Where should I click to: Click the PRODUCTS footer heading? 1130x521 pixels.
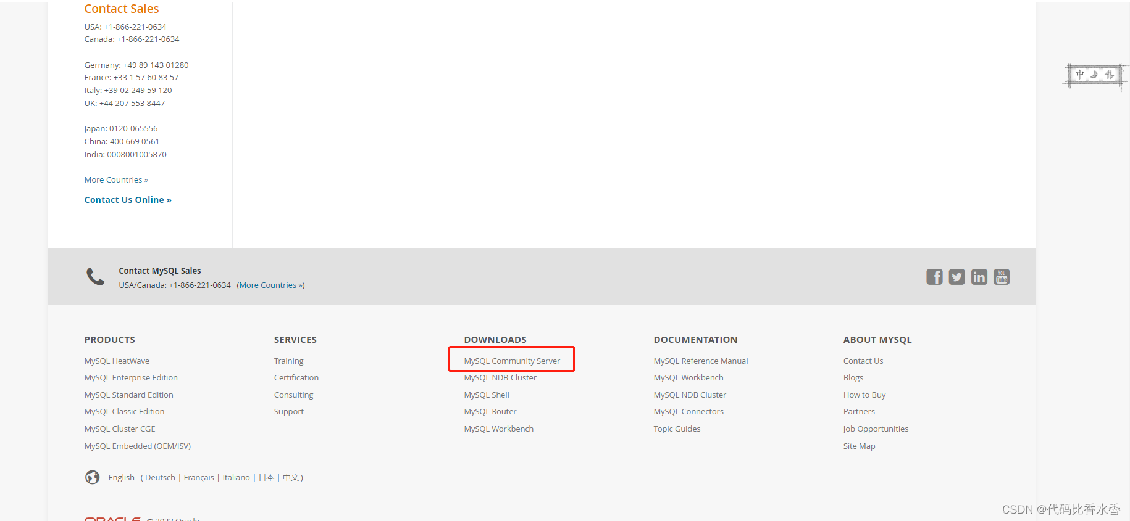point(110,340)
